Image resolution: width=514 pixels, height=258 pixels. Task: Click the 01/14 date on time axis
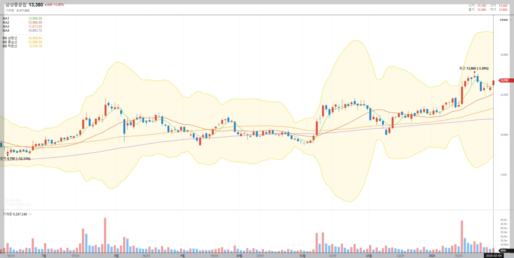[x=459, y=256]
